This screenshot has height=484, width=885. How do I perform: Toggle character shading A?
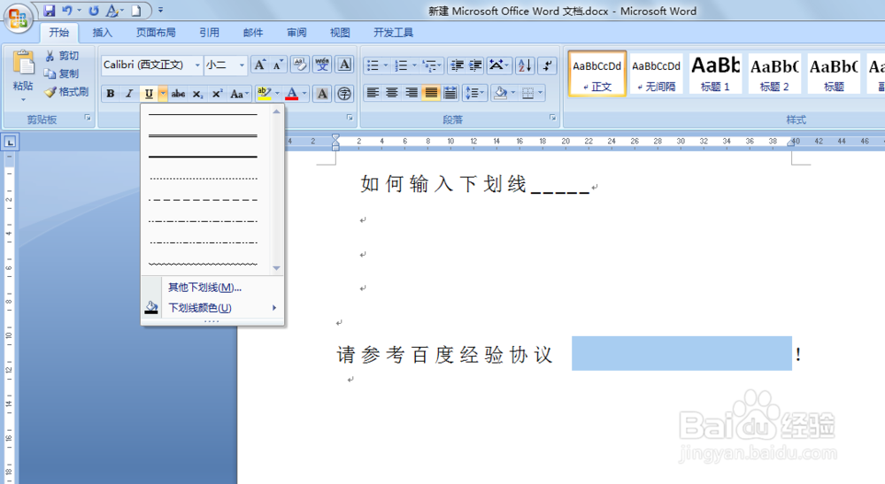322,94
